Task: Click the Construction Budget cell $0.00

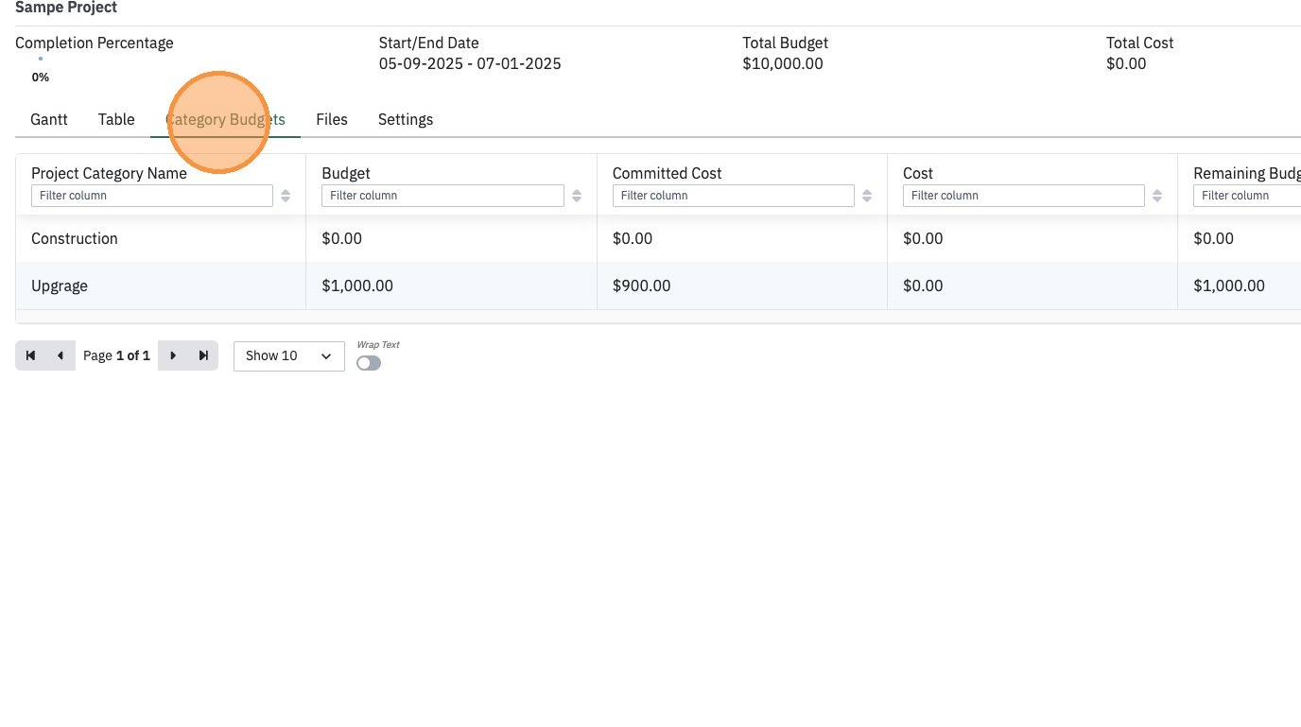Action: (342, 238)
